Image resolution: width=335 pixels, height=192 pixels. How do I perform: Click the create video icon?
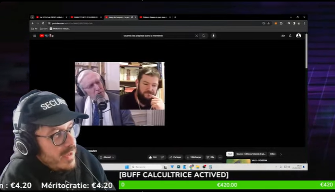tap(283, 36)
